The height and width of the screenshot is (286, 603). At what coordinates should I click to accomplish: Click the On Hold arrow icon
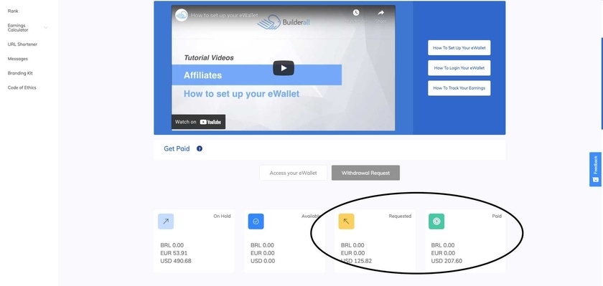pyautogui.click(x=166, y=221)
